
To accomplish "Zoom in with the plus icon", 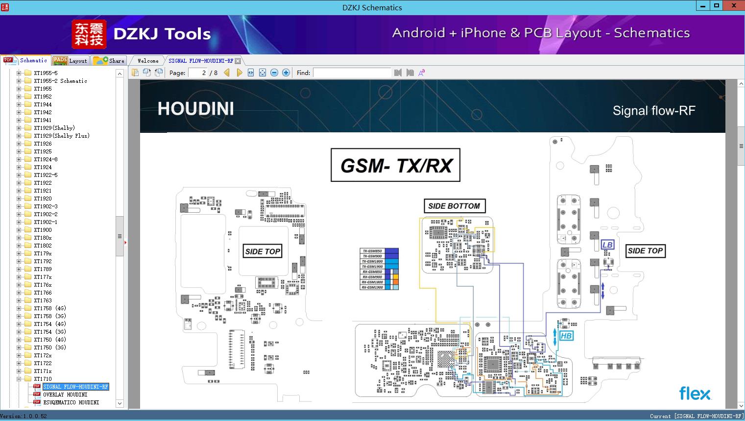I will click(x=286, y=73).
